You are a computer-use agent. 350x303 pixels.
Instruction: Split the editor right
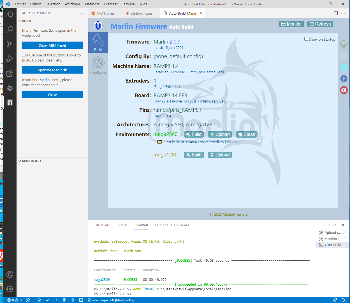point(336,13)
